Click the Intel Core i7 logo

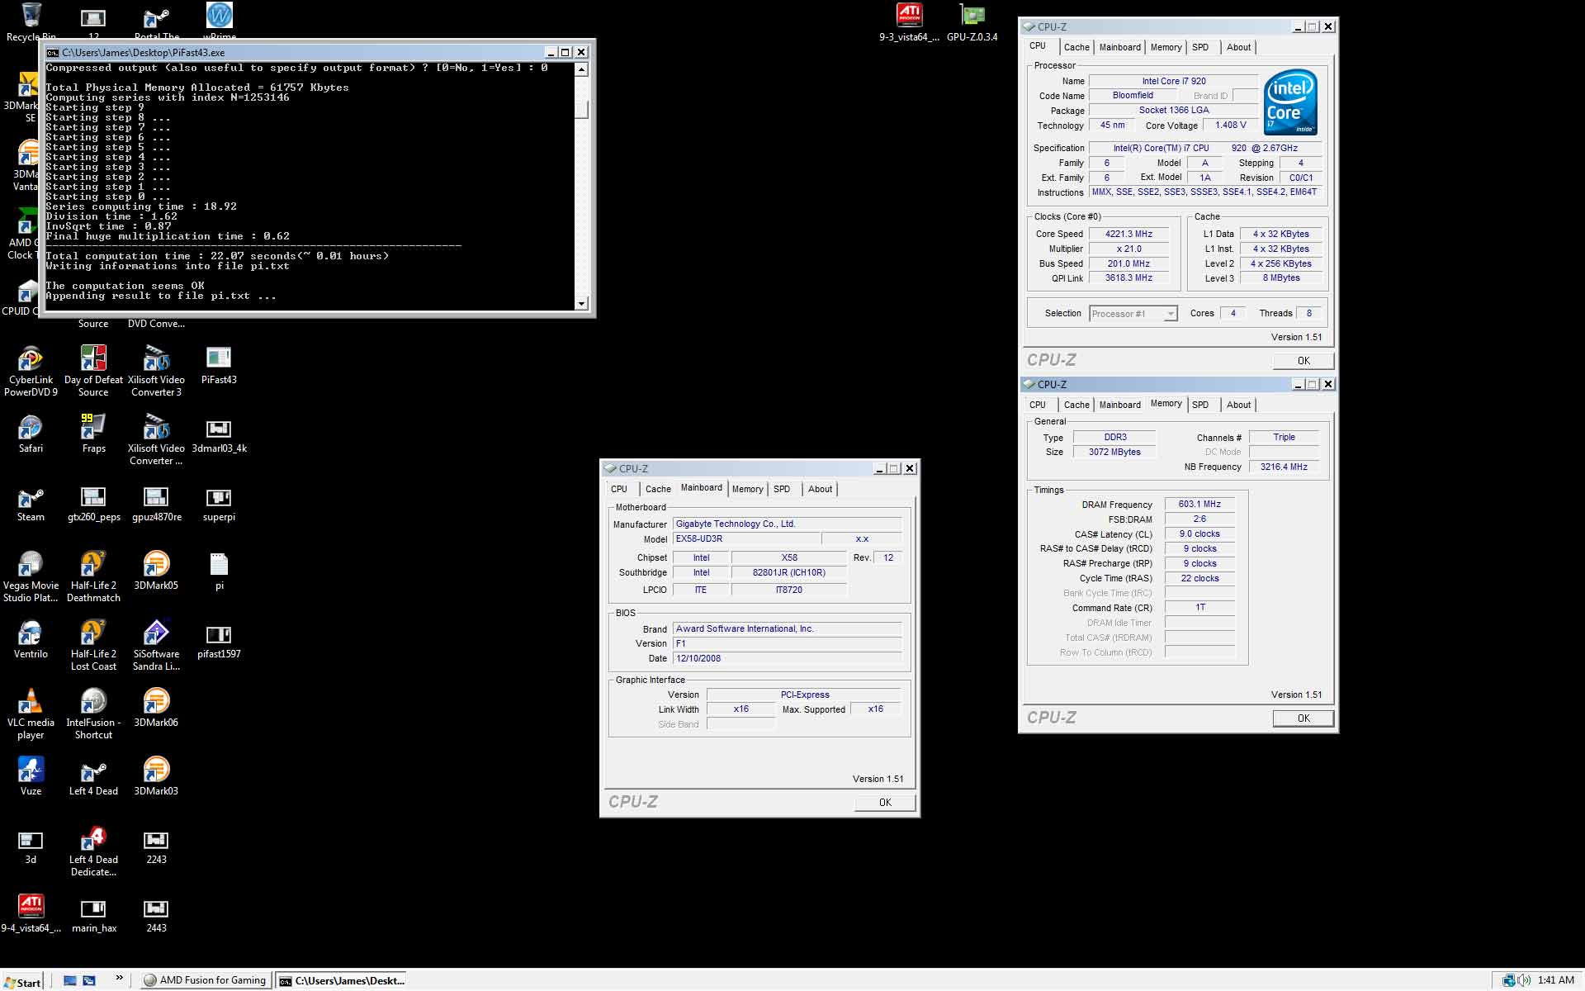tap(1290, 102)
